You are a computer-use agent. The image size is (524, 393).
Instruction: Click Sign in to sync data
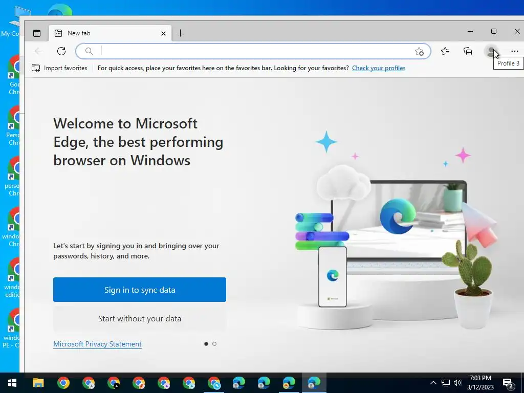coord(140,290)
